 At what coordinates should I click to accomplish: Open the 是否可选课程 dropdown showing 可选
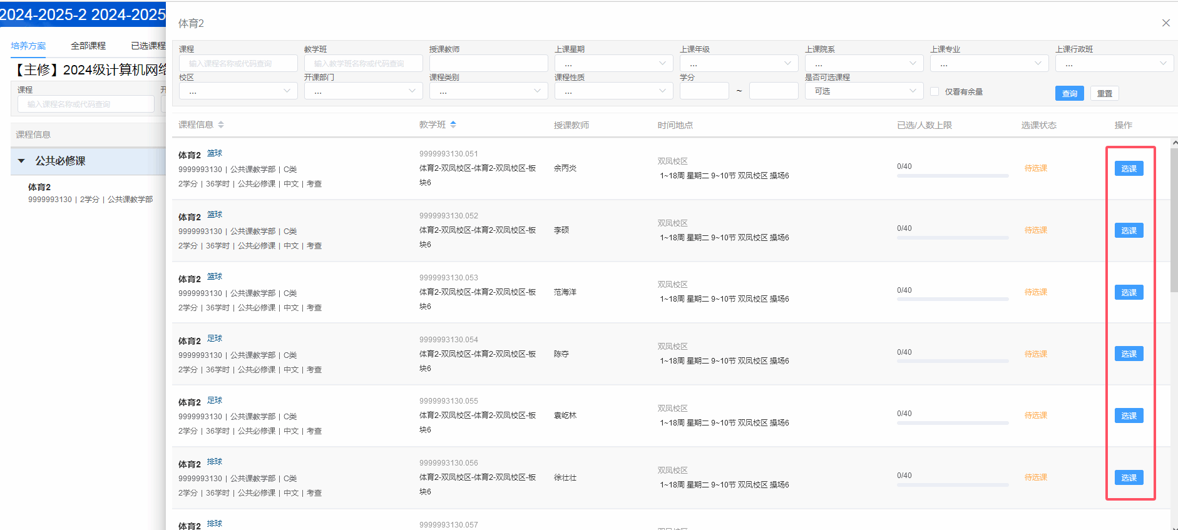864,91
